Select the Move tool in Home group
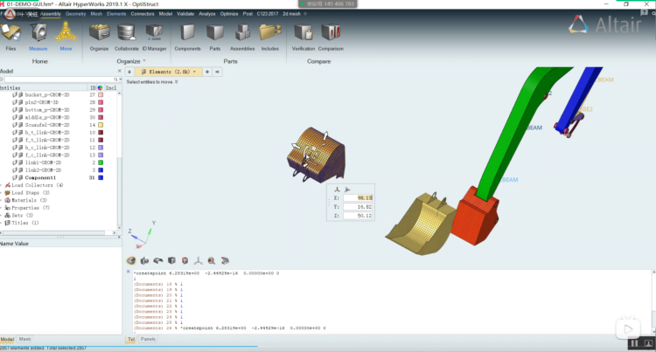The image size is (656, 352). click(x=66, y=33)
